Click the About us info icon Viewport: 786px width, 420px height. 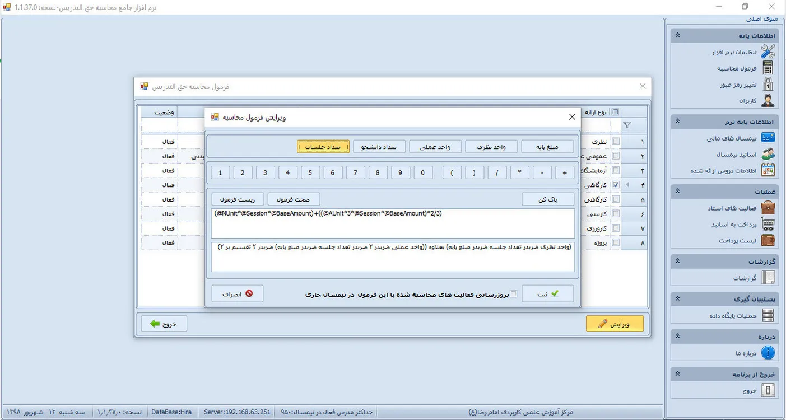(x=768, y=353)
